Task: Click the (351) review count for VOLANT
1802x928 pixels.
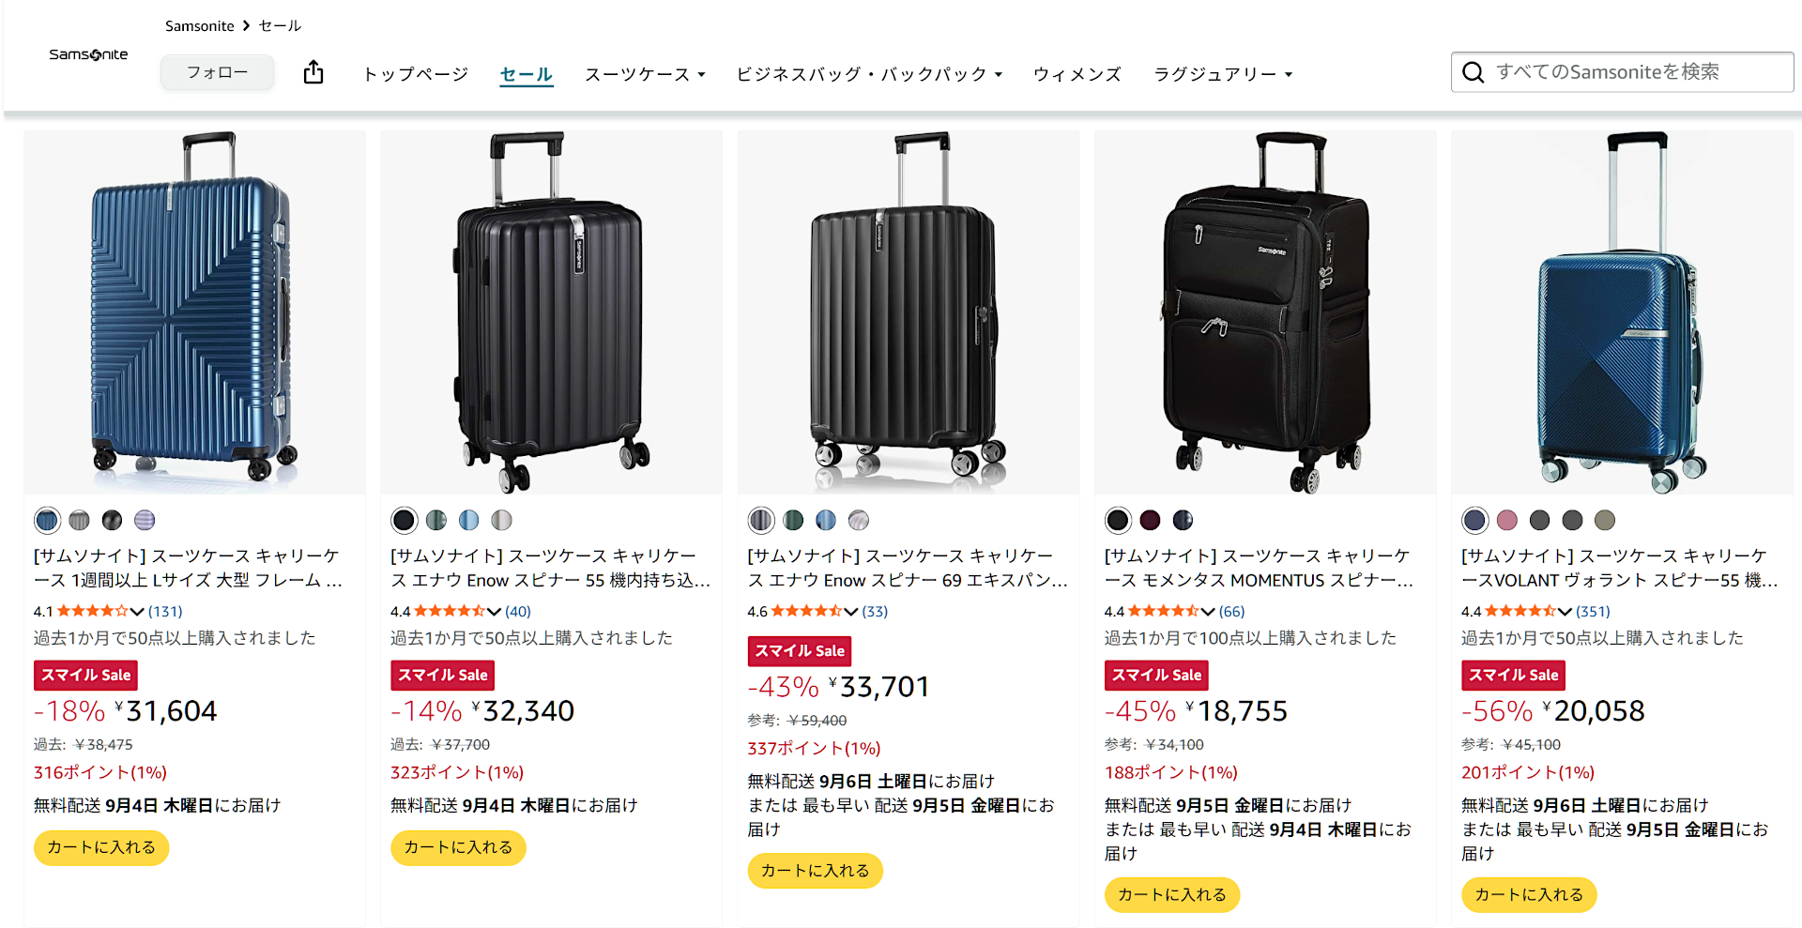Action: pos(1594,611)
